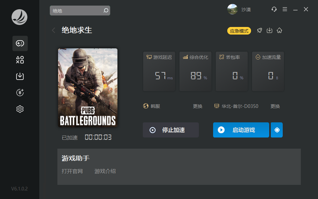Image resolution: width=318 pixels, height=199 pixels.
Task: Click the 游戏延迟 latency card
Action: pos(159,71)
